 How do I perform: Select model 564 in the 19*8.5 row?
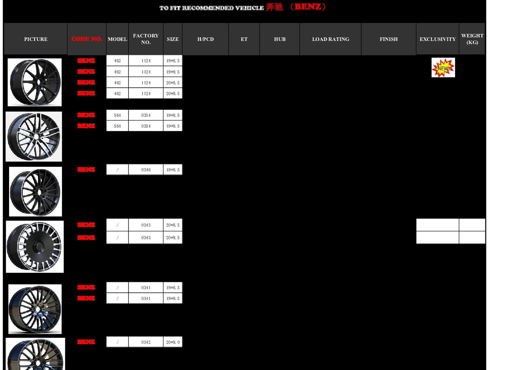117,115
